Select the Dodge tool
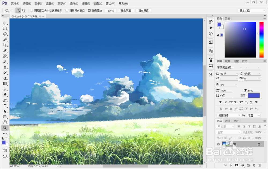The image size is (268, 169). 5,95
